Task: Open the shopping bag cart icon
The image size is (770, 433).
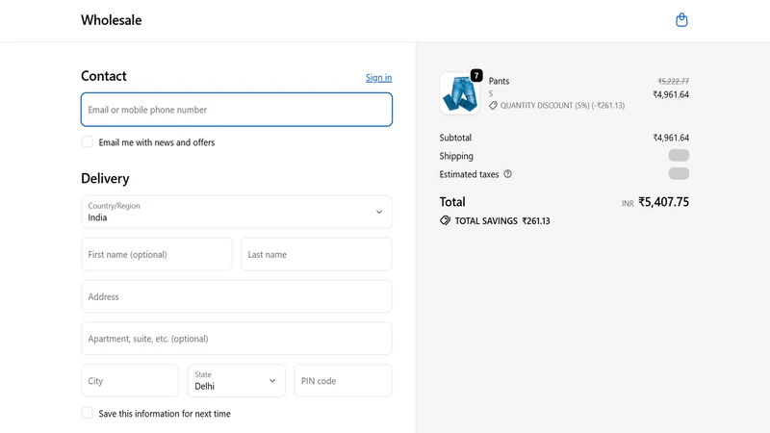Action: pos(681,20)
